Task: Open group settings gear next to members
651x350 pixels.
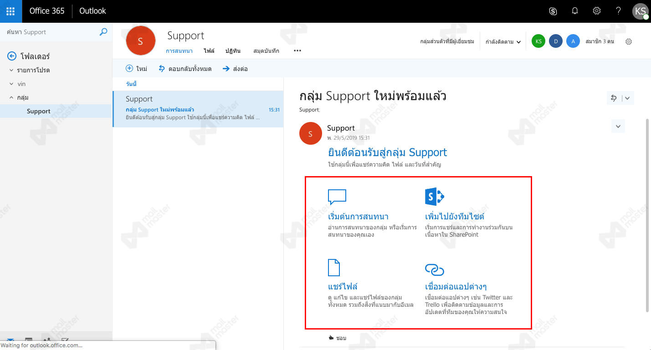Action: click(x=629, y=41)
